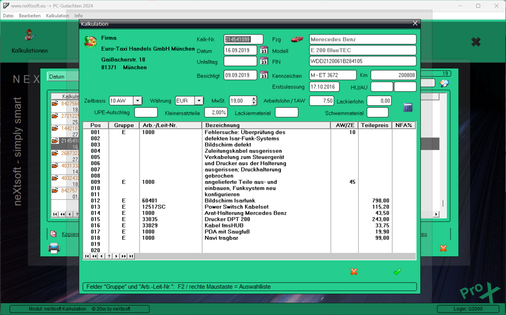Expand the Zeitbasis dropdown
The image size is (506, 315).
coord(138,101)
